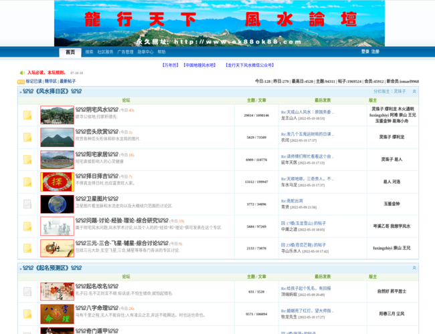435x334 pixels.
Task: Click 标记已读 to mark all read
Action: pyautogui.click(x=33, y=81)
